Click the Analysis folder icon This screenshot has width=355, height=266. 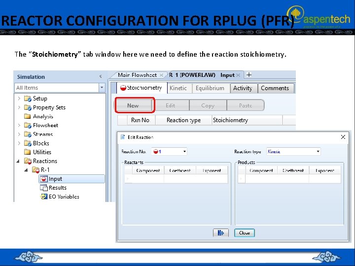[x=28, y=116]
